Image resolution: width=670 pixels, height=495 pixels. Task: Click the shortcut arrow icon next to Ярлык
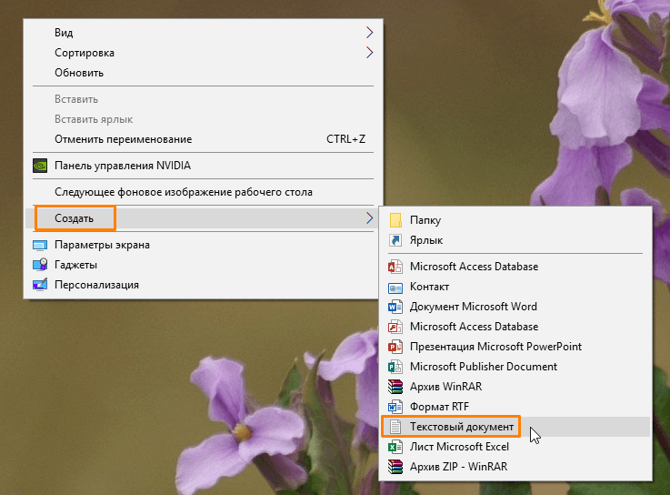coord(395,240)
